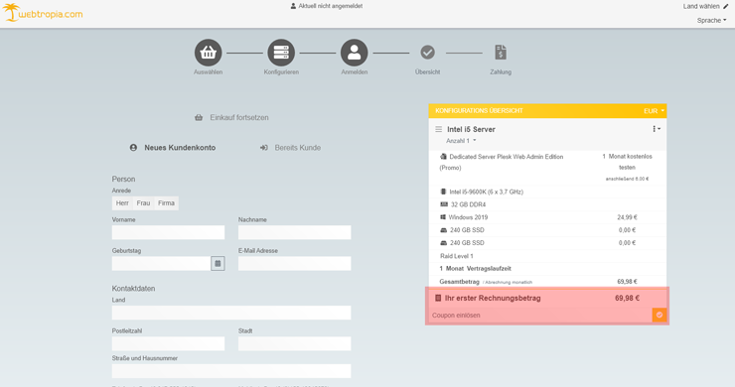Click into the Nachname input field

[x=294, y=232]
